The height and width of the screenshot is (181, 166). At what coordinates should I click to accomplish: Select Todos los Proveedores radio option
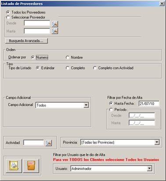8,12
